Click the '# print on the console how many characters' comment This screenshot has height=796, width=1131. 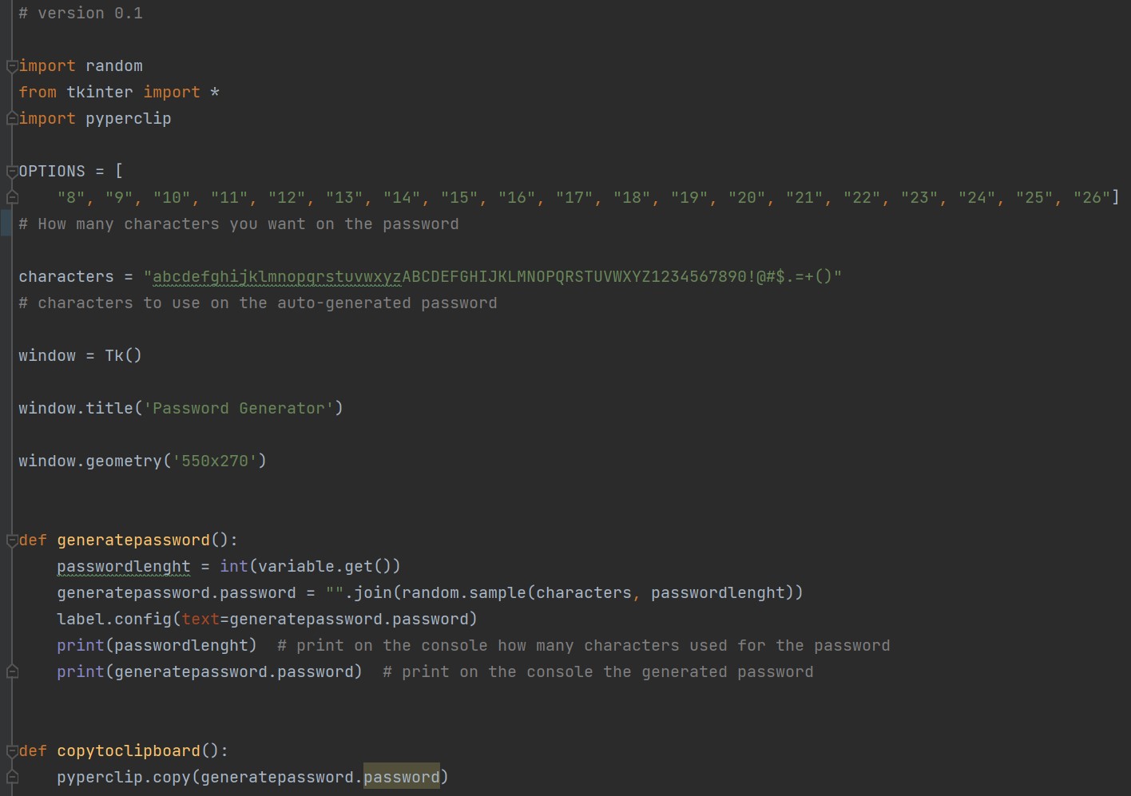pos(584,646)
